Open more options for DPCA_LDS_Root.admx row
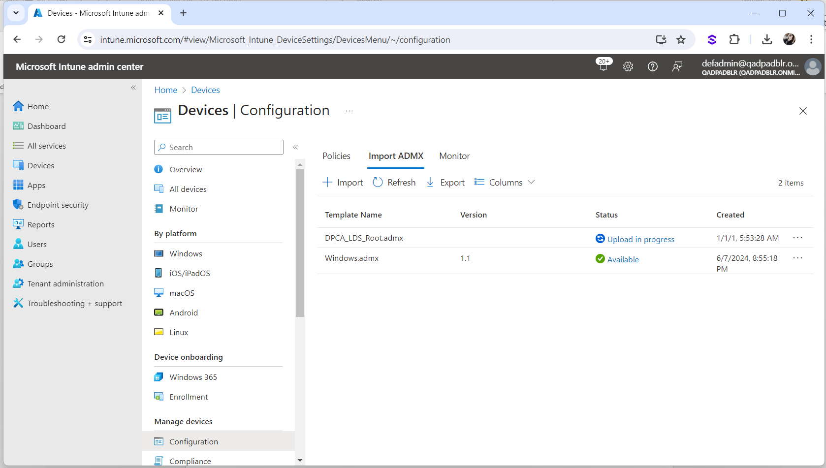Viewport: 826px width, 468px height. pyautogui.click(x=798, y=238)
